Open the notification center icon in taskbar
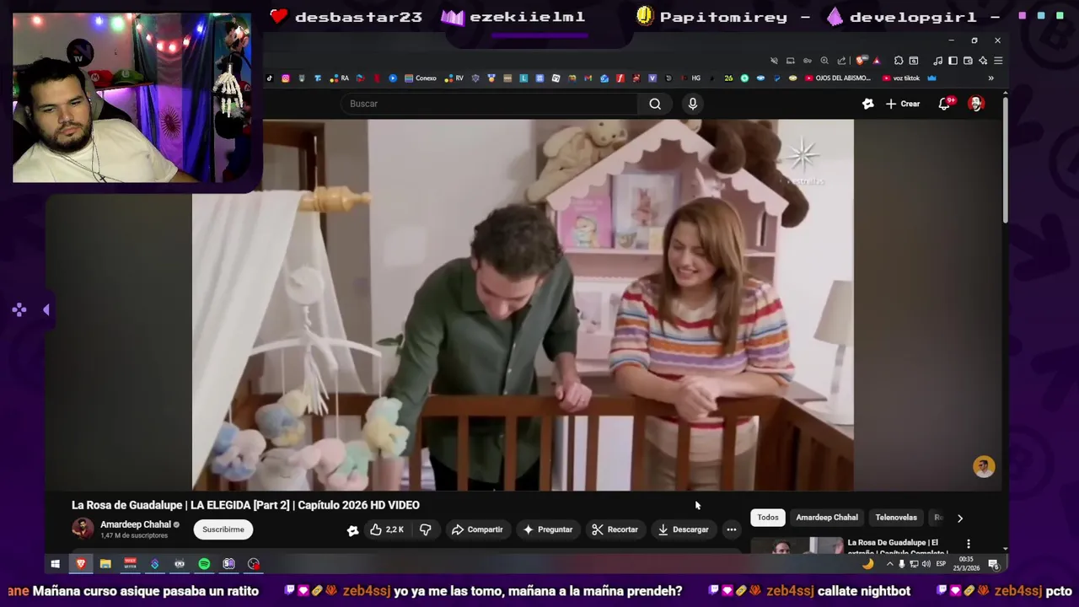Viewport: 1079px width, 607px height. coord(993,564)
